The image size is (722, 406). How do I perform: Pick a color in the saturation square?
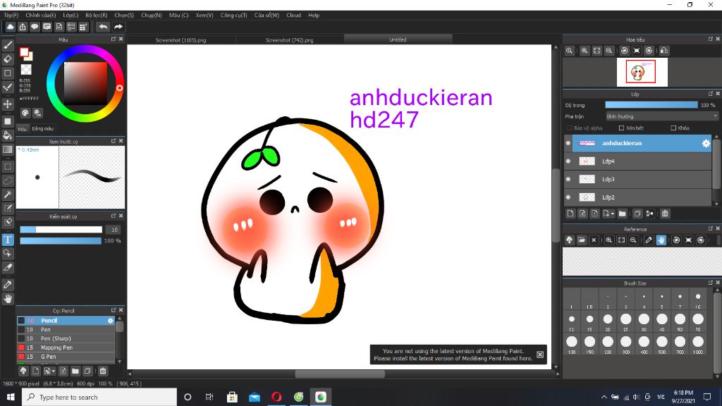(85, 83)
